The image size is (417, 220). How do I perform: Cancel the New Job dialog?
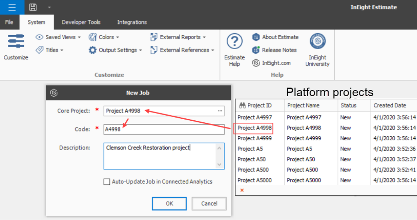point(209,204)
